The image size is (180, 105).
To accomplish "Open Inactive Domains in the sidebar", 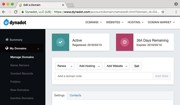I will (x=22, y=98).
